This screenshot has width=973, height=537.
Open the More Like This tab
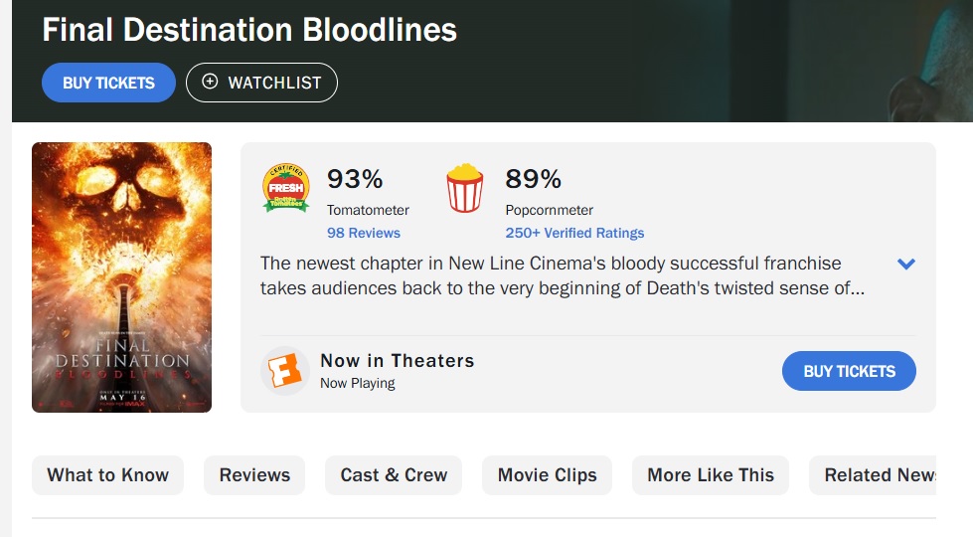tap(710, 475)
